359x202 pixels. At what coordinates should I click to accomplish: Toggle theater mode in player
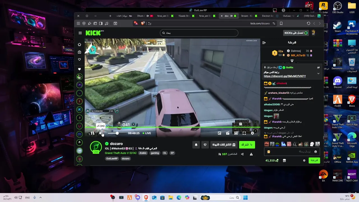click(x=236, y=133)
